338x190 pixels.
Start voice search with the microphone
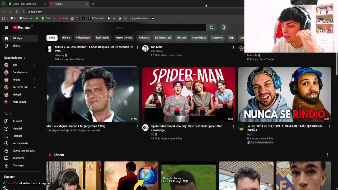pyautogui.click(x=224, y=27)
